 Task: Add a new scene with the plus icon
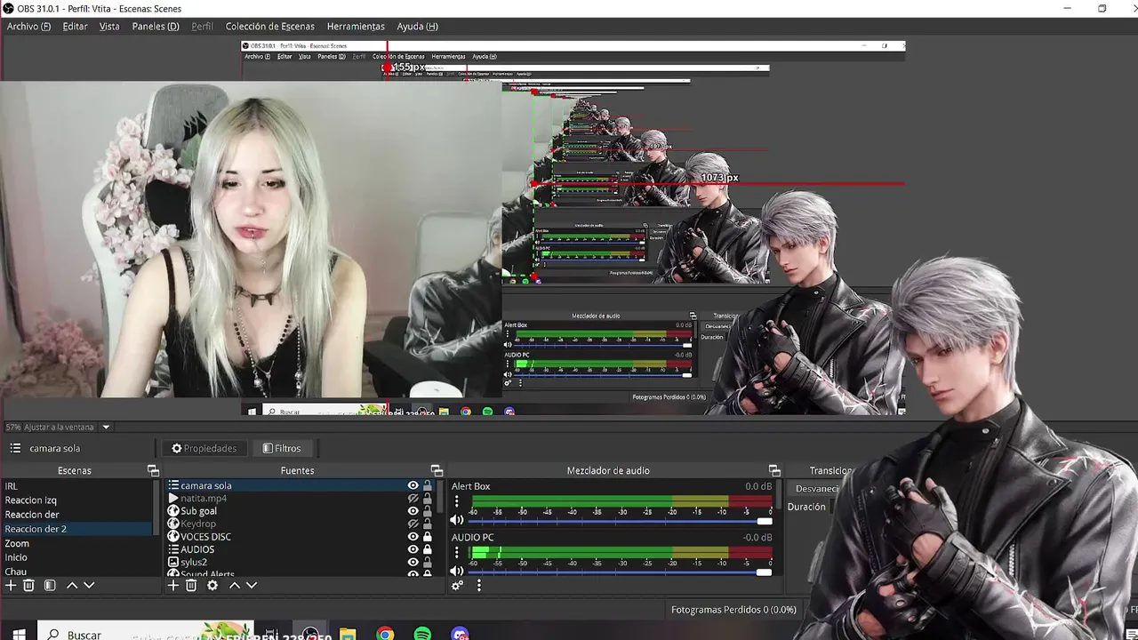11,586
